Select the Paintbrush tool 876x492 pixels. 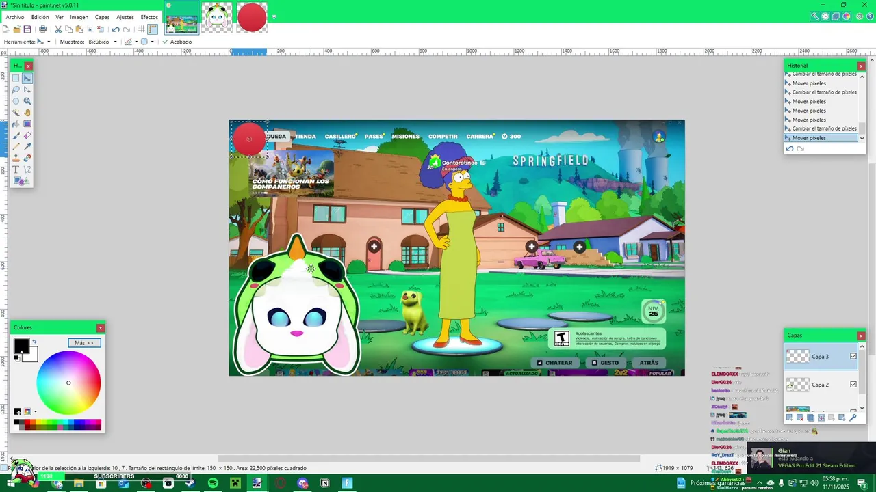[16, 135]
